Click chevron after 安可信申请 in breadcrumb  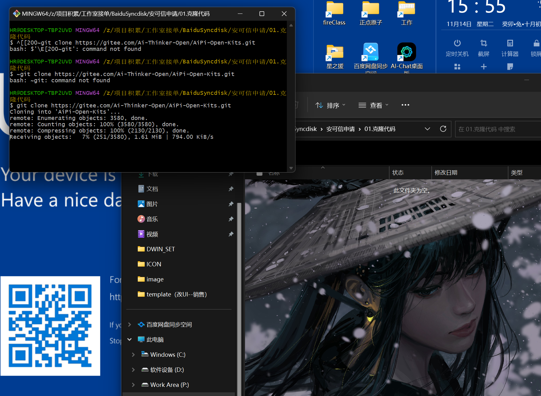(360, 129)
